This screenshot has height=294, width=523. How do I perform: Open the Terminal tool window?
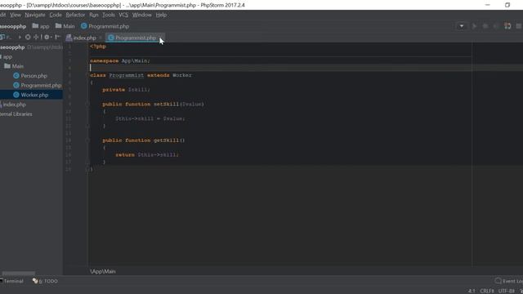click(x=11, y=281)
